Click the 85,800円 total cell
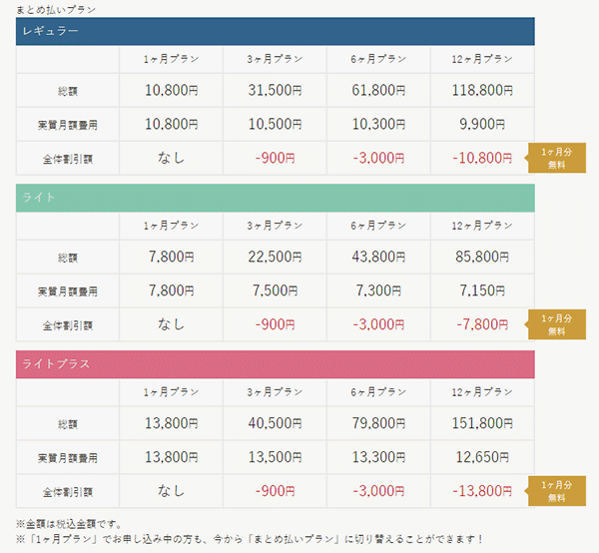Image resolution: width=599 pixels, height=553 pixels. point(482,257)
